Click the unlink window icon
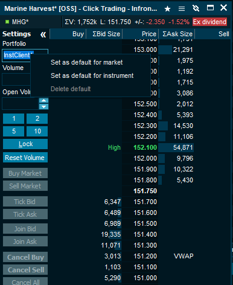The image size is (233, 285). pyautogui.click(x=196, y=8)
